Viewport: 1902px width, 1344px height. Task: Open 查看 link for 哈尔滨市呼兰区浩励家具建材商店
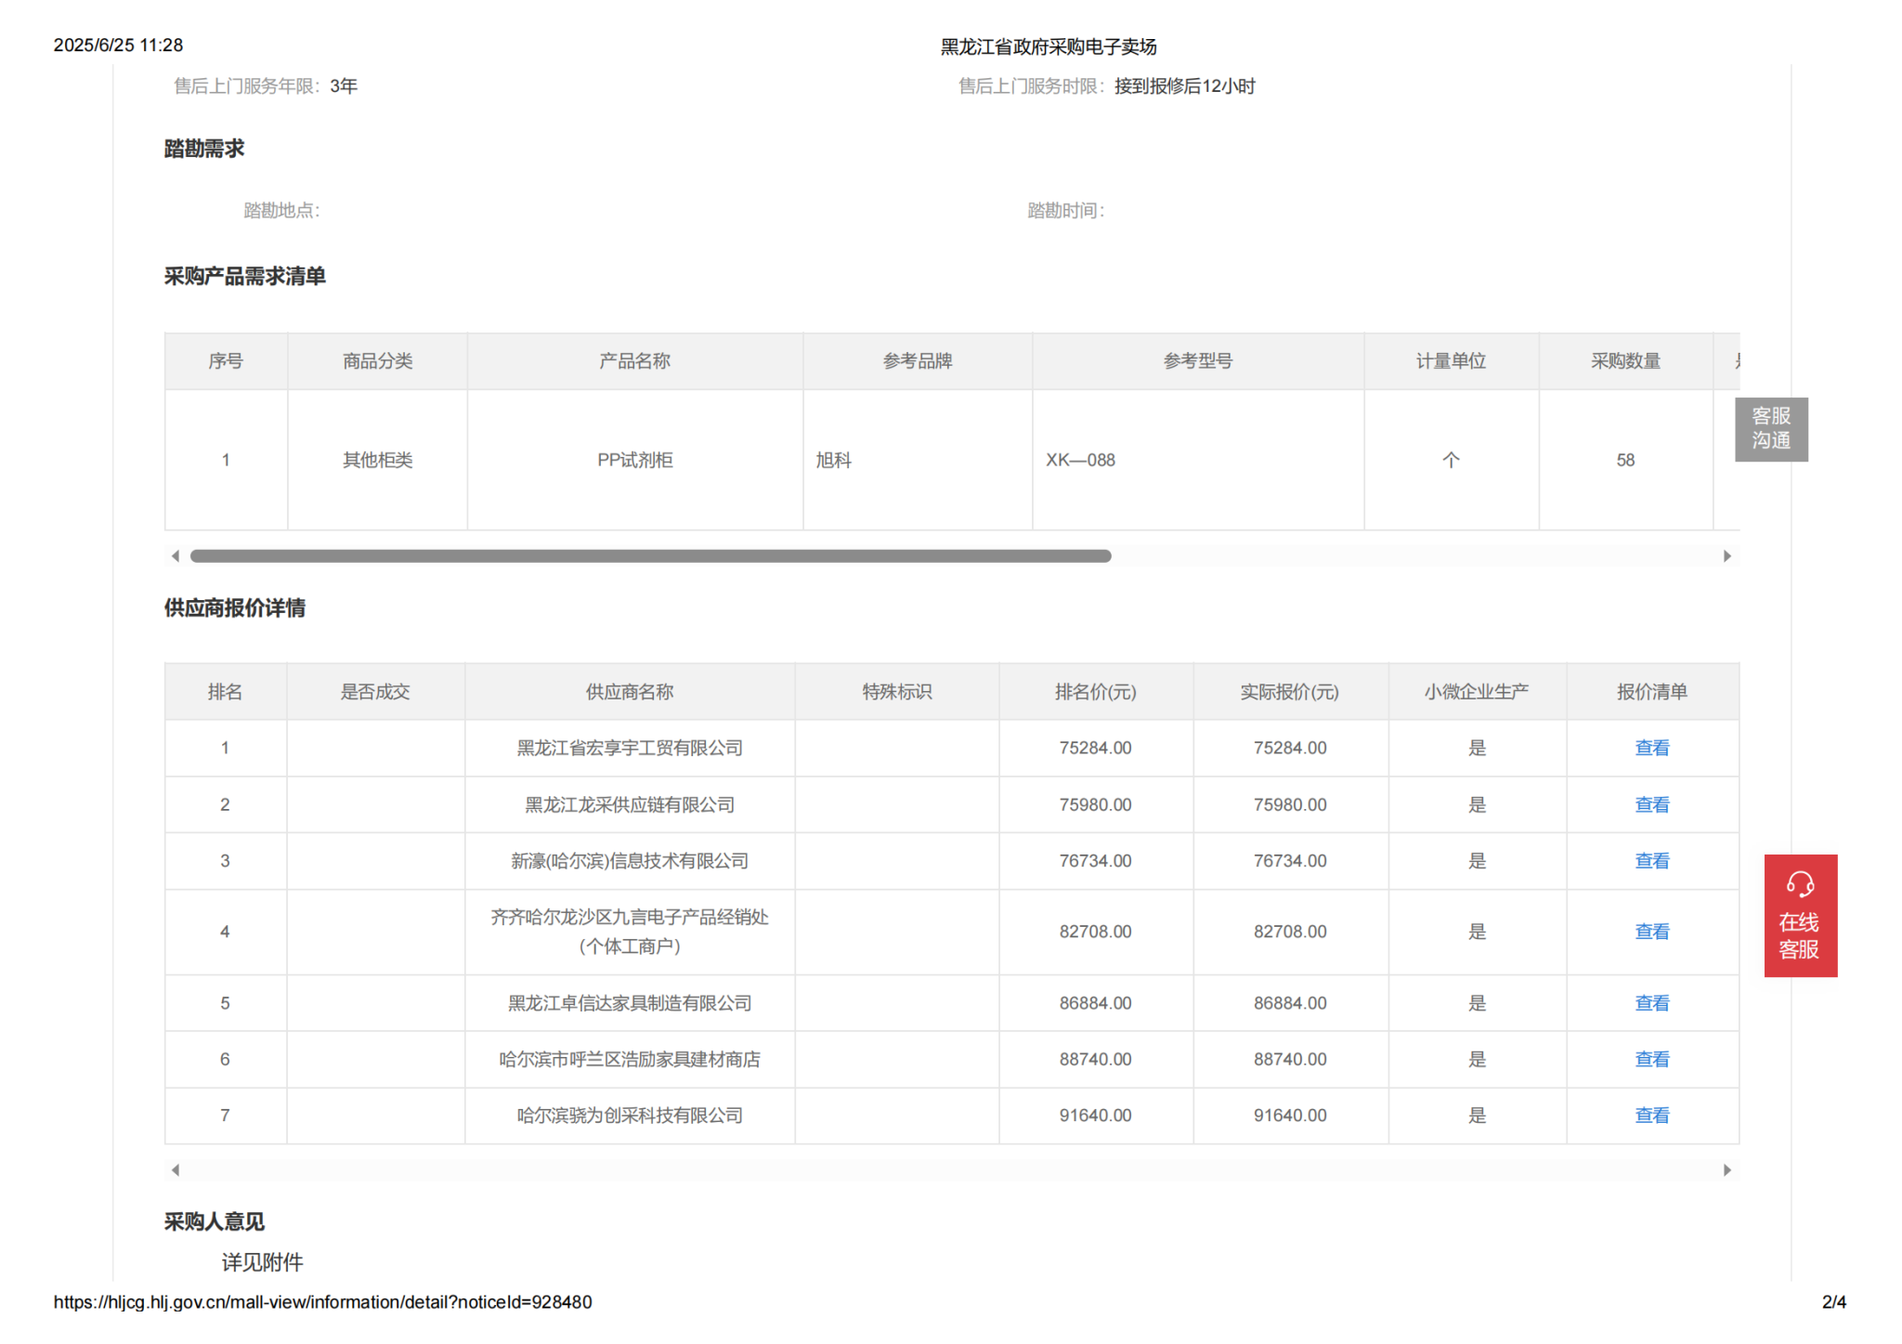[x=1651, y=1059]
